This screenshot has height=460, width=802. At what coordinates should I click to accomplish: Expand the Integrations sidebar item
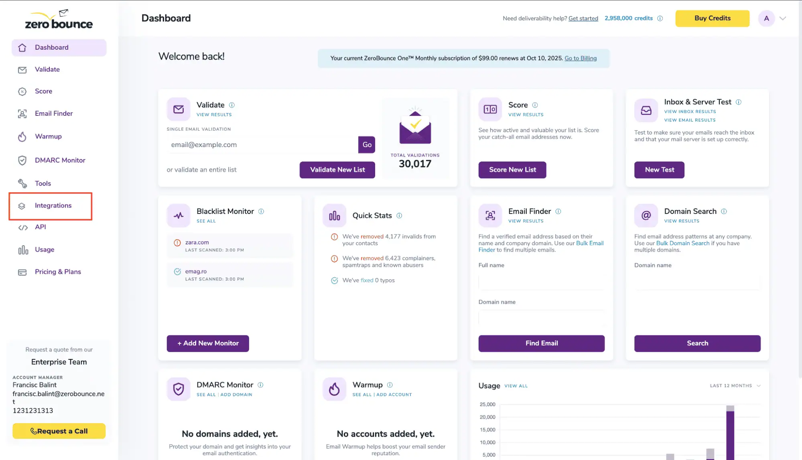53,205
